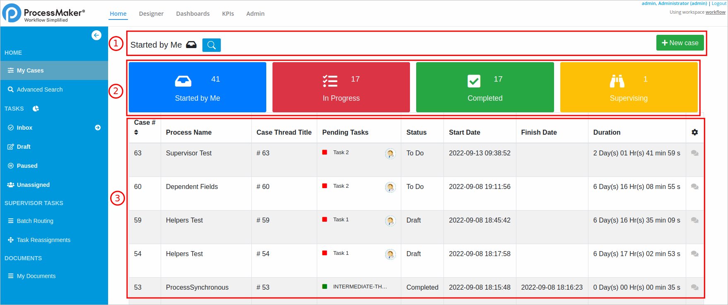Click the blue search magnifier button
The height and width of the screenshot is (305, 728).
(x=211, y=45)
